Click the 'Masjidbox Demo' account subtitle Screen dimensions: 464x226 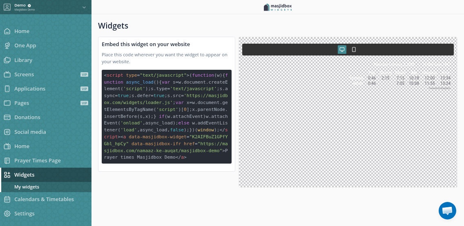tap(25, 10)
